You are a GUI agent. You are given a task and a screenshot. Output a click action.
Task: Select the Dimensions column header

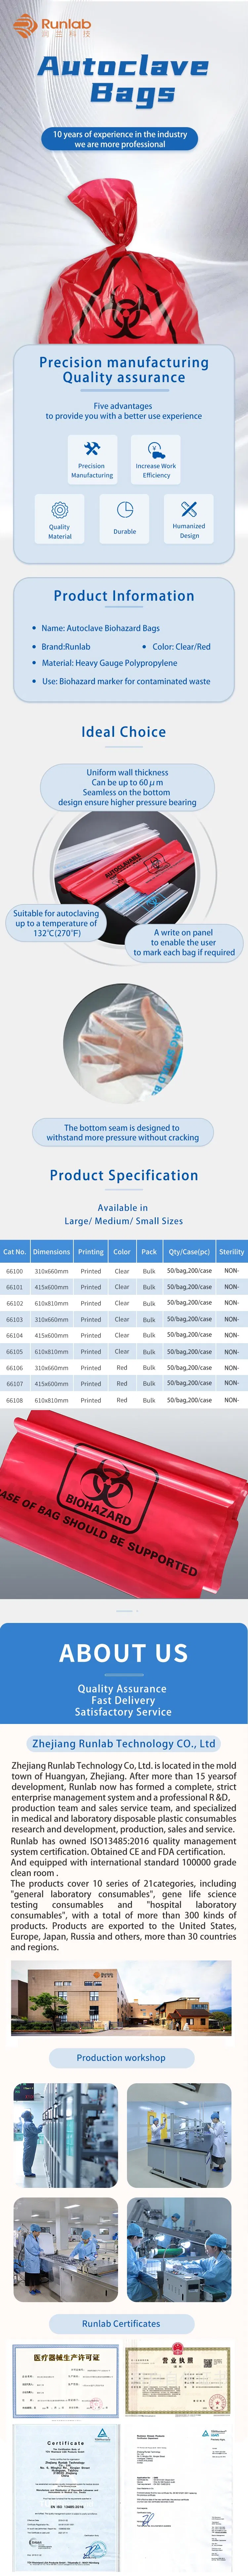click(51, 1251)
